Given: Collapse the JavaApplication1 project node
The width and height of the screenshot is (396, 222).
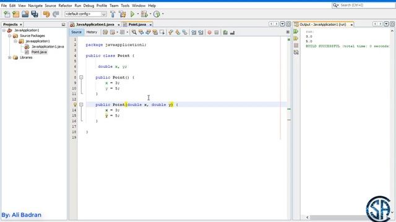Looking at the screenshot, I should [x=4, y=30].
